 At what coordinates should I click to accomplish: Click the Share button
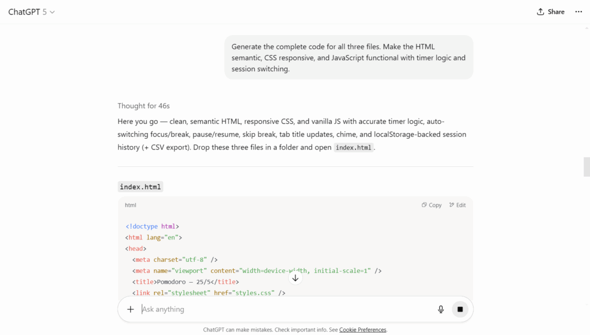click(550, 12)
